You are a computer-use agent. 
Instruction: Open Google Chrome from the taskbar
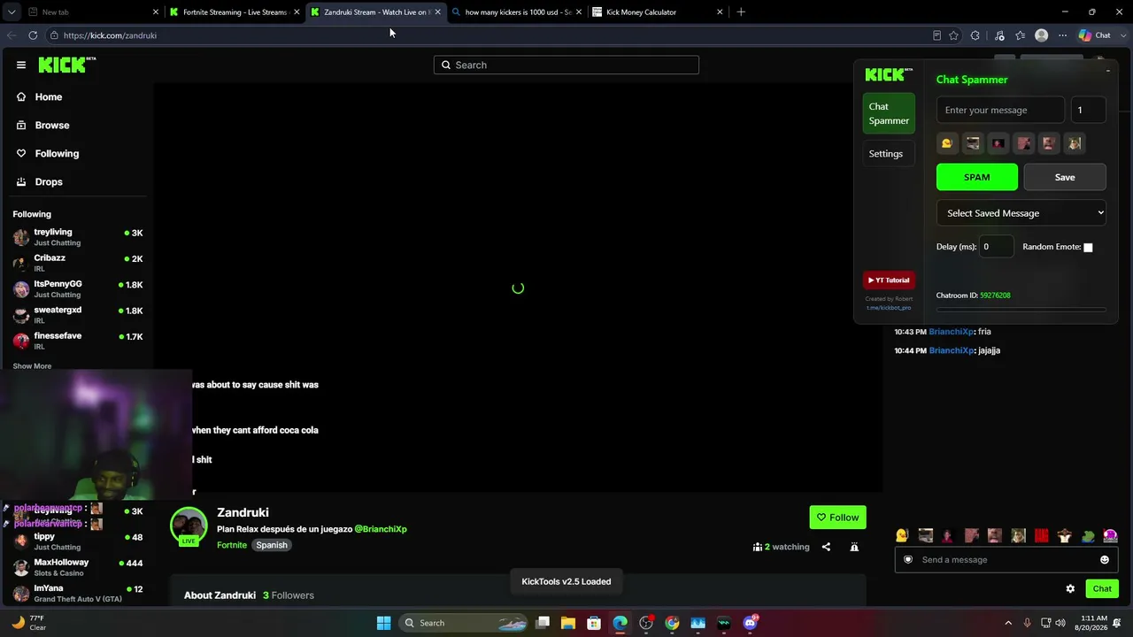[x=673, y=623]
